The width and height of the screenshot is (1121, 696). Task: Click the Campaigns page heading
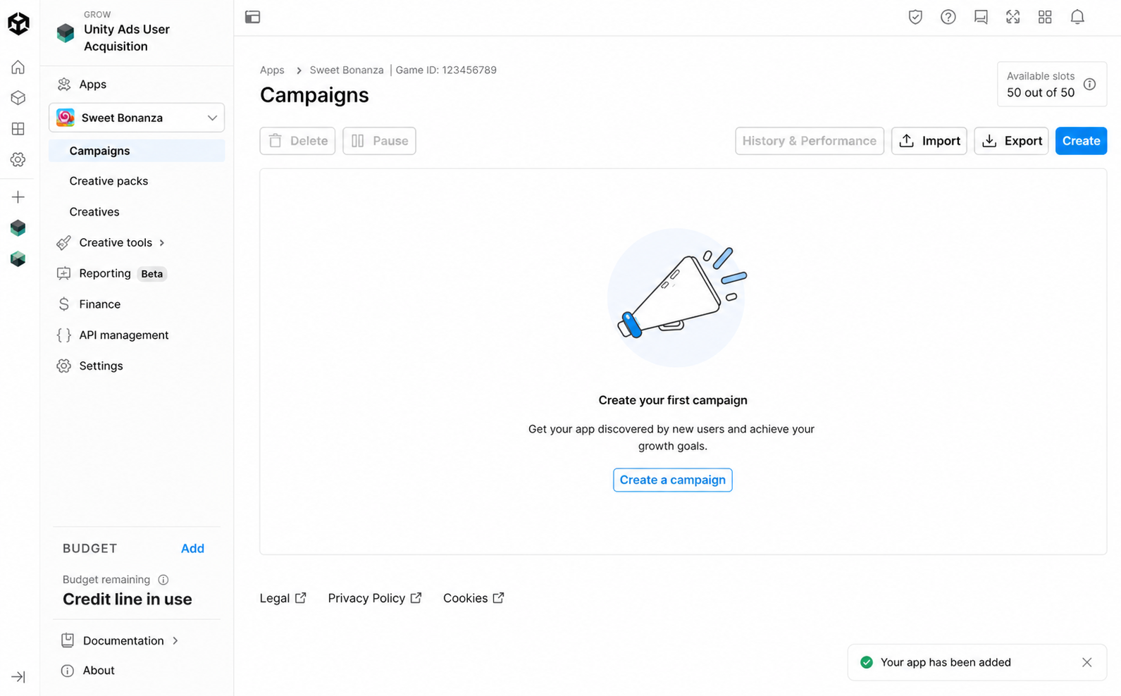point(314,95)
